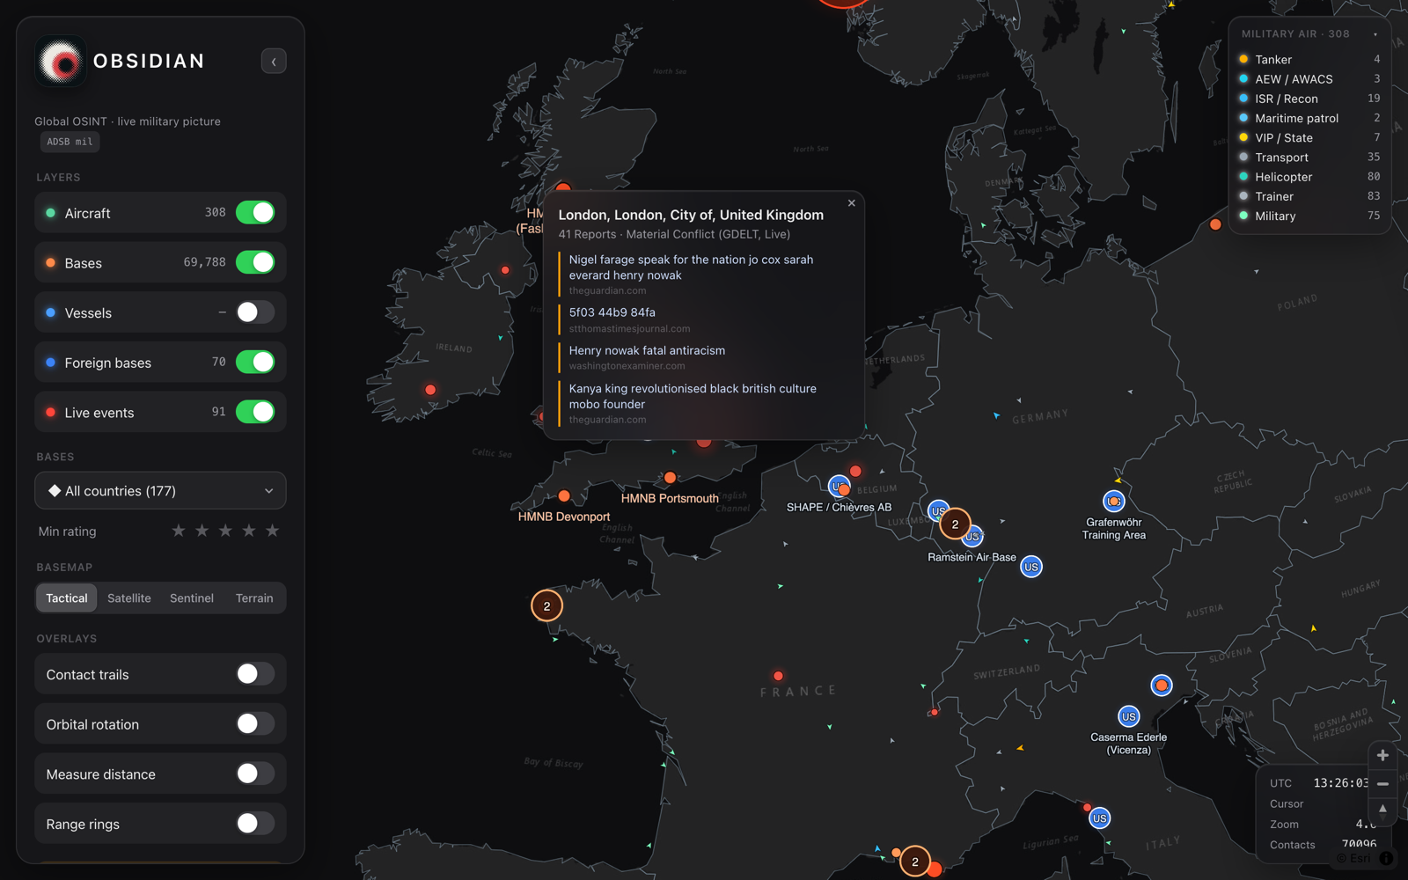This screenshot has height=880, width=1408.
Task: Filter legend by ISR / Recon
Action: tap(1309, 99)
